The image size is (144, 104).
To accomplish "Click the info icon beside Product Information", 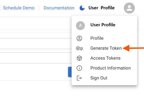I will pos(79,68).
